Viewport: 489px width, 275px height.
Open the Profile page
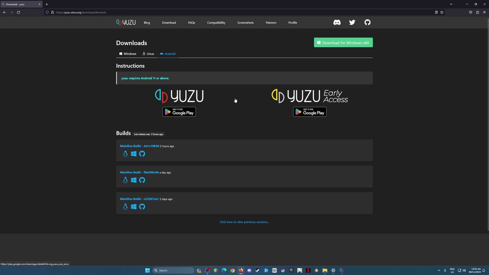point(293,23)
